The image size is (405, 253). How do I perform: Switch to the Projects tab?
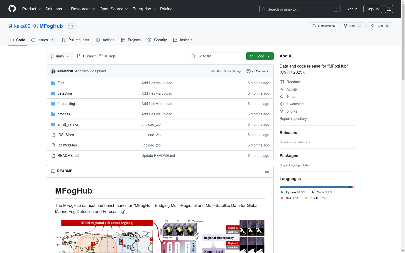[x=131, y=40]
